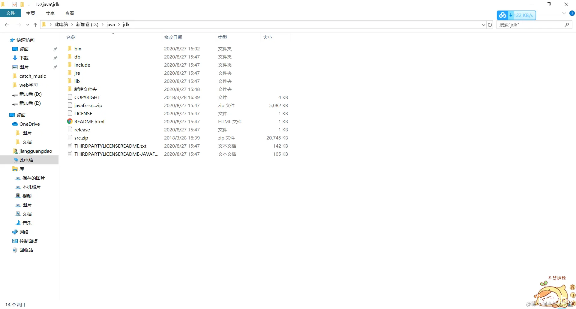Select the jre folder icon

(x=70, y=73)
